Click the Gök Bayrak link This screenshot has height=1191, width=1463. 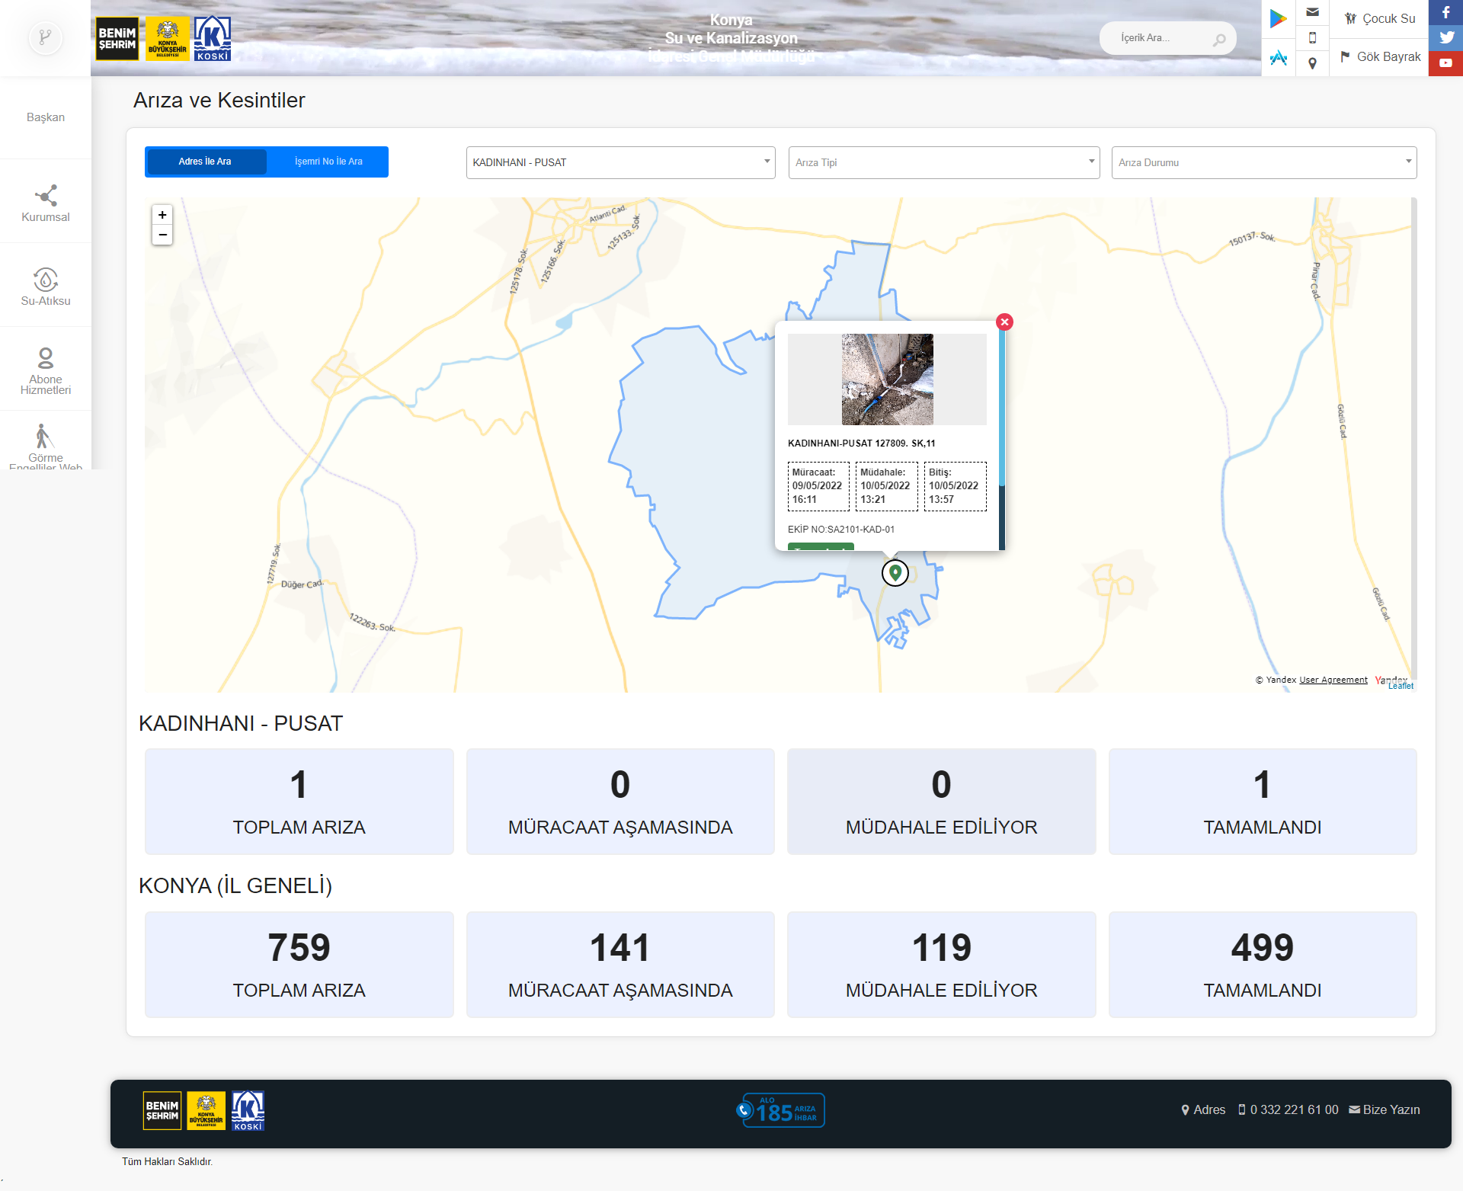1380,57
